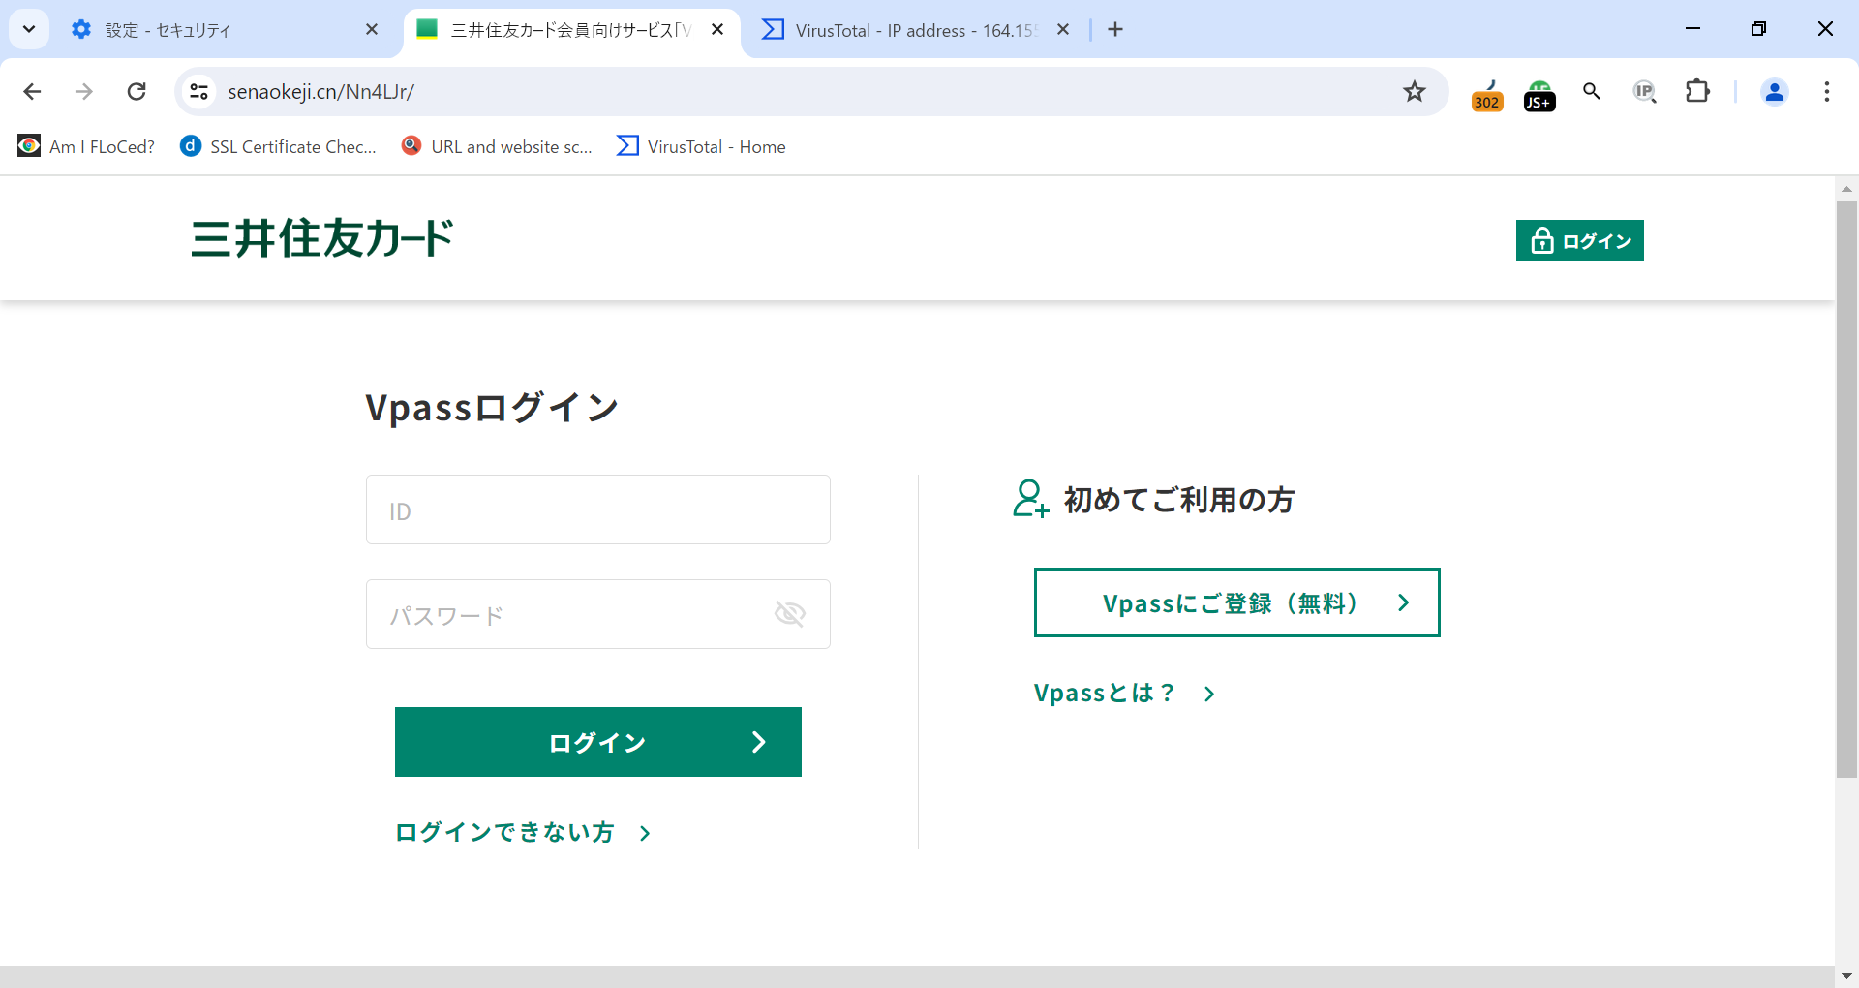This screenshot has width=1859, height=988.
Task: Open the Extensions puzzle icon
Action: click(x=1697, y=91)
